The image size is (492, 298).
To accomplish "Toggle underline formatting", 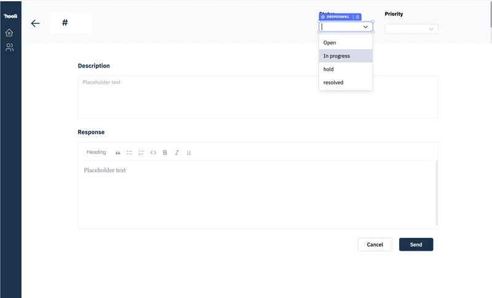I will (x=189, y=152).
